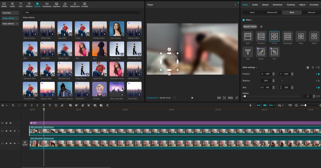Select the Text mask shape

click(248, 52)
